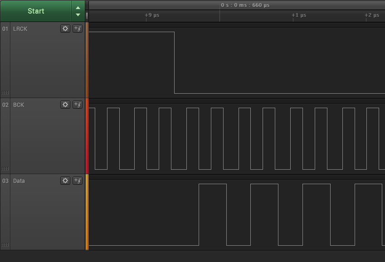Click the +1 µs timeline marker
Screen dimensions: 385x262
point(299,15)
